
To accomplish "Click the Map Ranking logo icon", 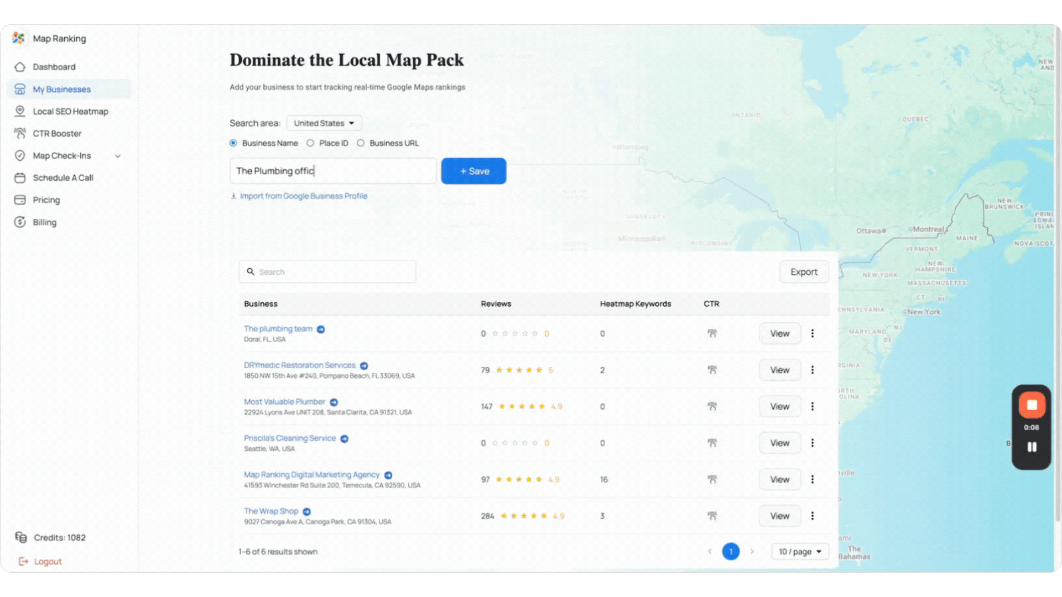I will click(19, 38).
